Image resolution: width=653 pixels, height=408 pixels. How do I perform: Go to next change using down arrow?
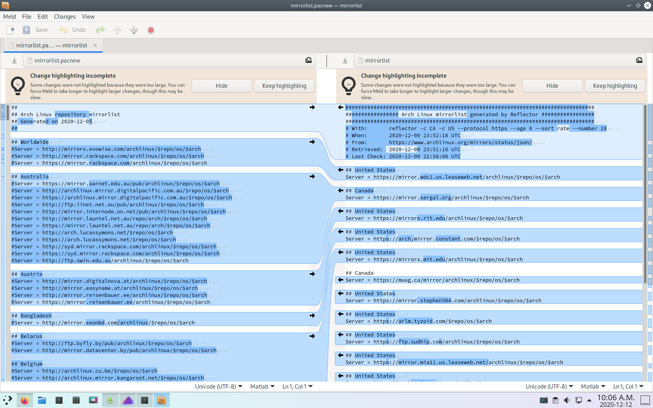tap(134, 30)
